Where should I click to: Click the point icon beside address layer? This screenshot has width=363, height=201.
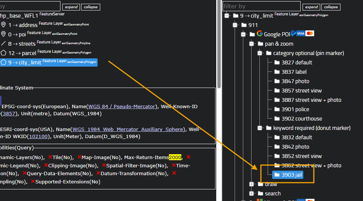click(3, 25)
